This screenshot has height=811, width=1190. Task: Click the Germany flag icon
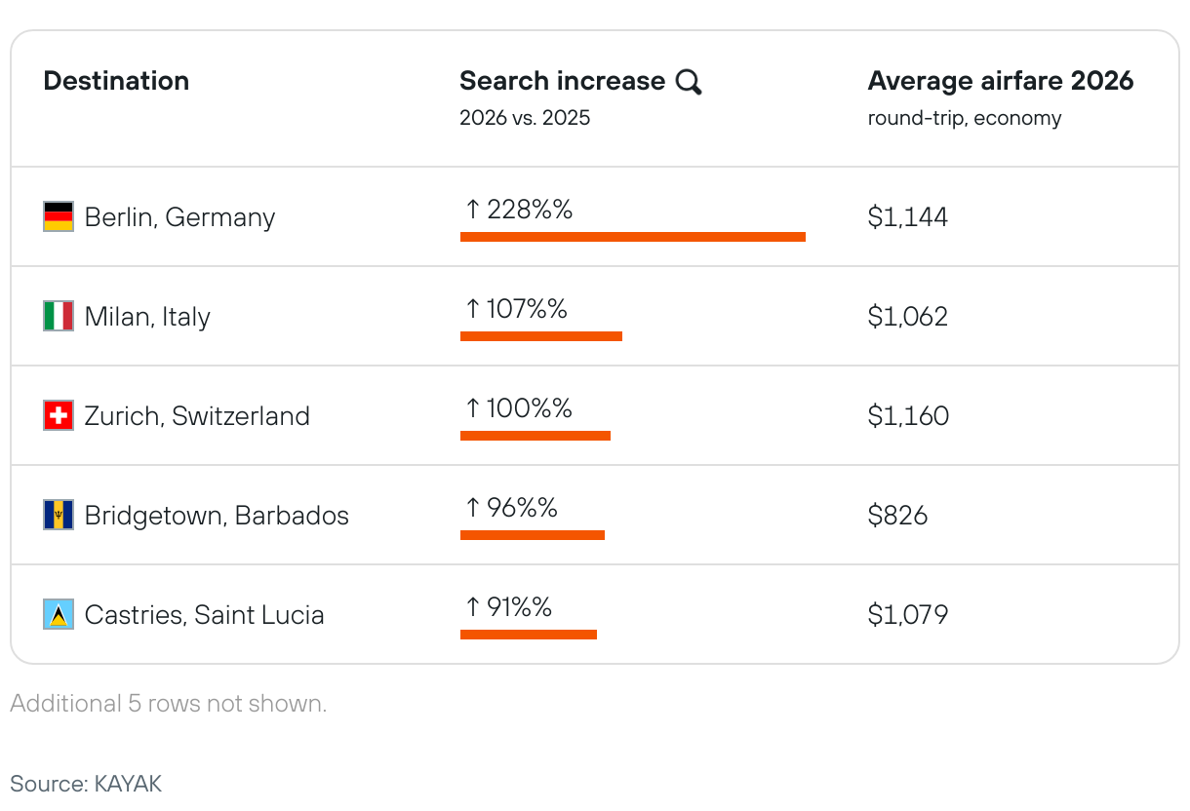[x=59, y=216]
